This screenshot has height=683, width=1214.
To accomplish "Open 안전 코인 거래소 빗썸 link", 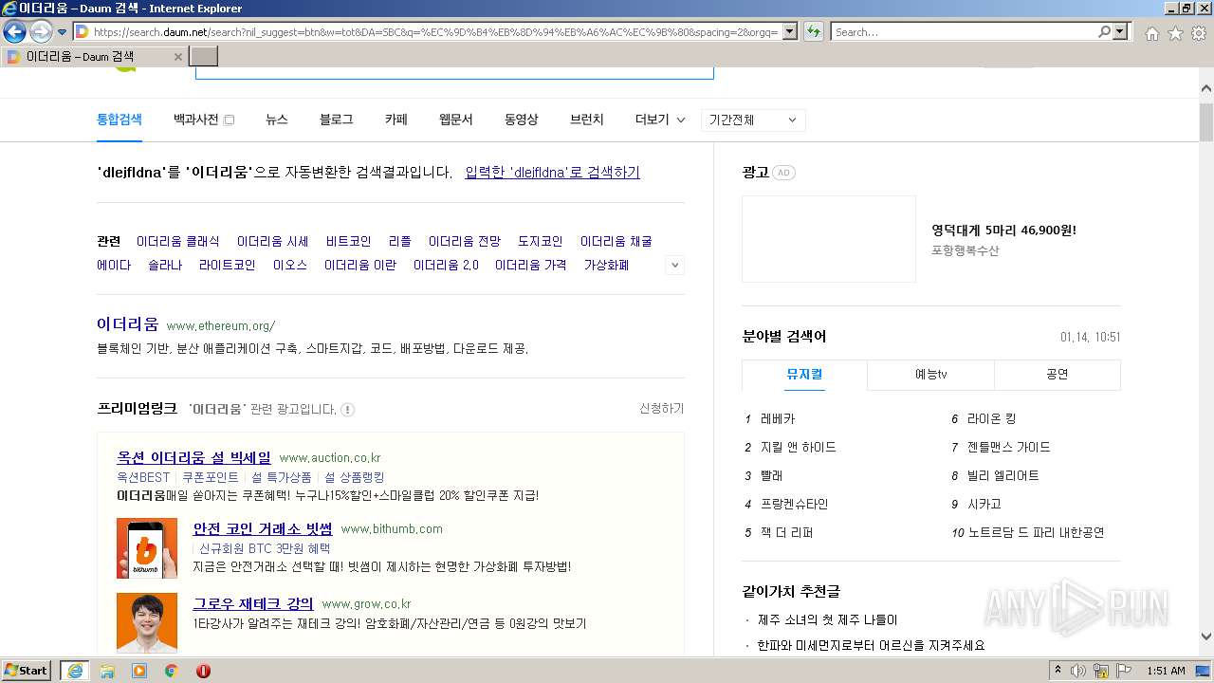I will click(263, 528).
